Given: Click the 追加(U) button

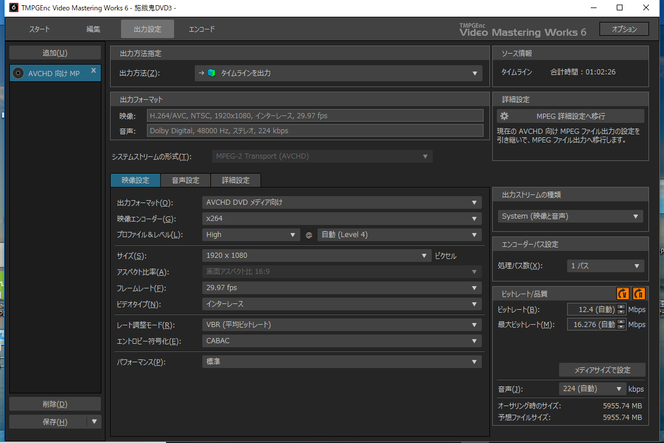Looking at the screenshot, I should click(x=55, y=53).
